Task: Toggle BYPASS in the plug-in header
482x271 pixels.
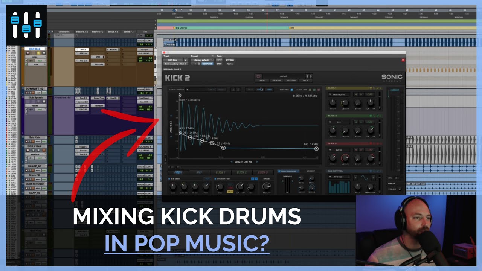Action: [x=230, y=60]
